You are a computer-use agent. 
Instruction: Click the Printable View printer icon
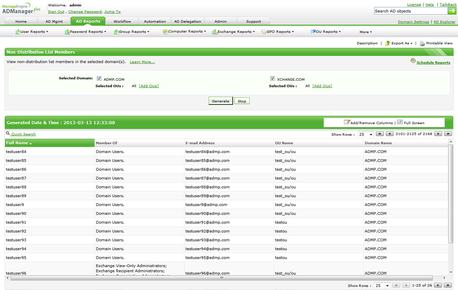coord(422,43)
